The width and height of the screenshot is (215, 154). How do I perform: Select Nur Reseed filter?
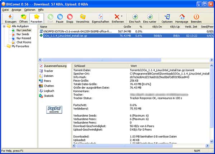[24, 38]
